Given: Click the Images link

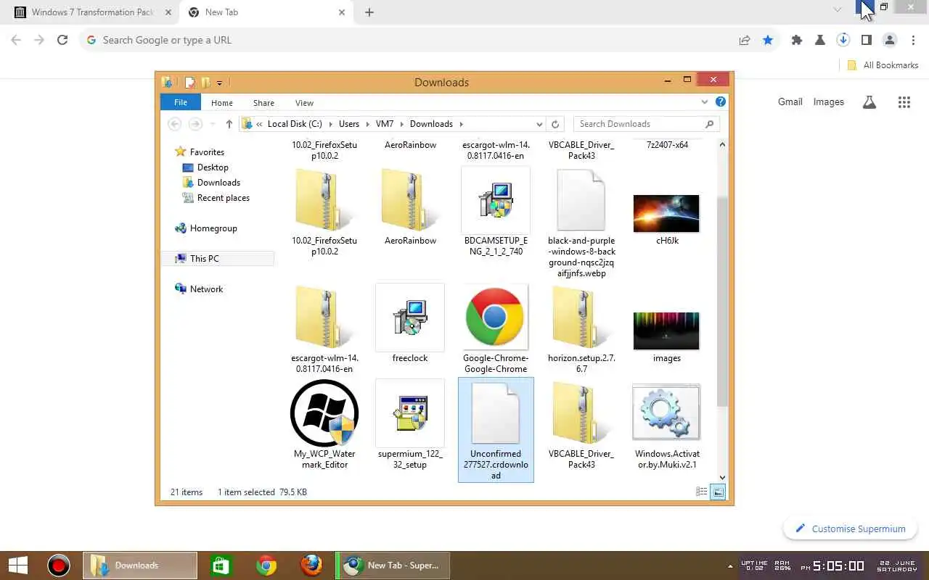Looking at the screenshot, I should (829, 102).
